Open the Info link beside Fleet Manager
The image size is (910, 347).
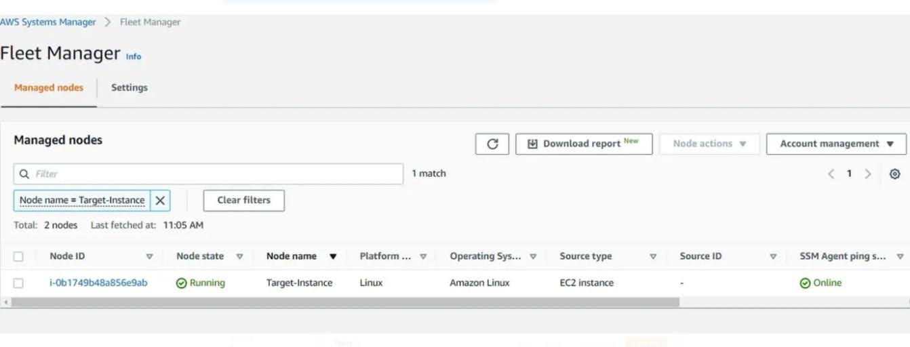134,57
